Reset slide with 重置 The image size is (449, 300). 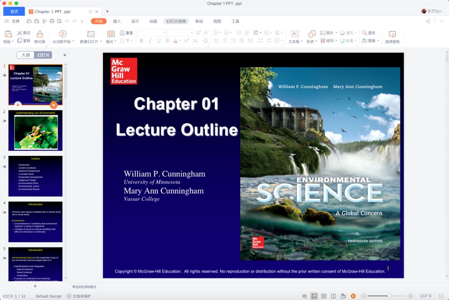point(126,33)
